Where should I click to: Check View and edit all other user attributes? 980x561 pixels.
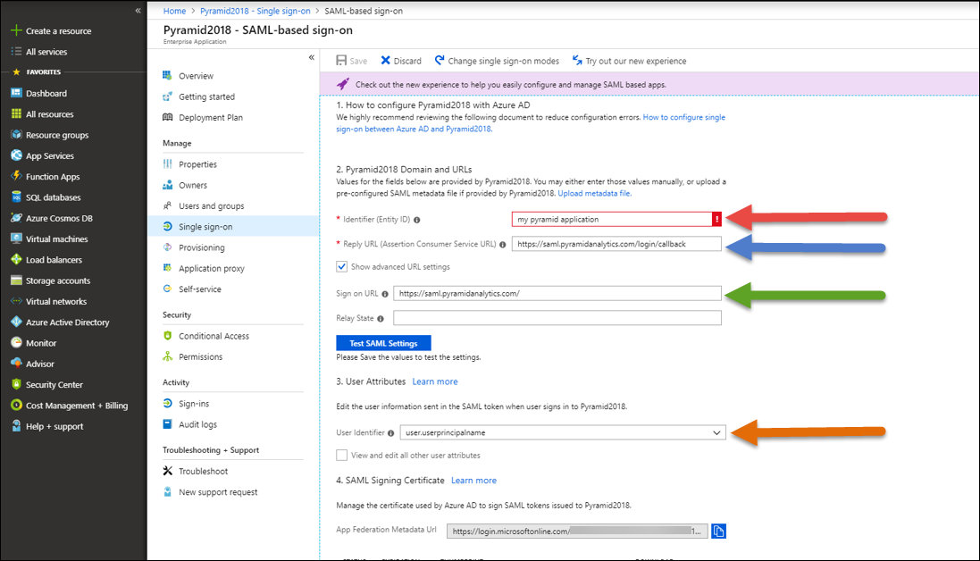(x=342, y=456)
